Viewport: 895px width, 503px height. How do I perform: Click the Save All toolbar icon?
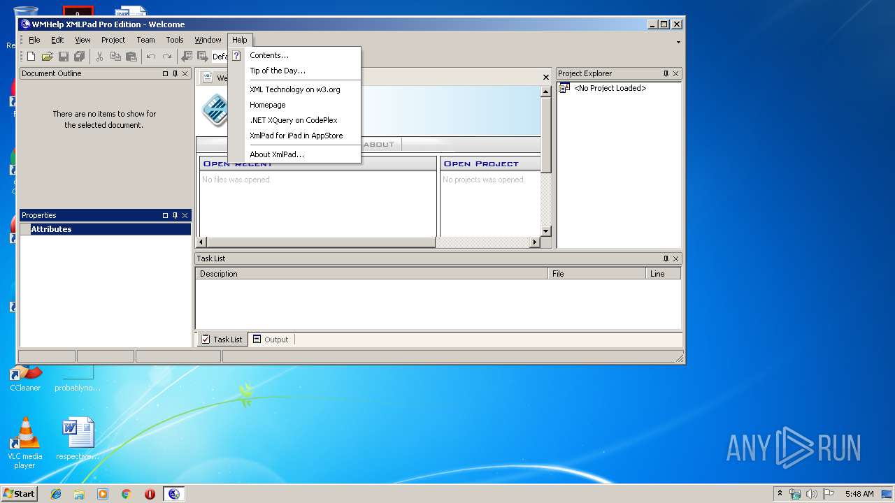[x=79, y=57]
